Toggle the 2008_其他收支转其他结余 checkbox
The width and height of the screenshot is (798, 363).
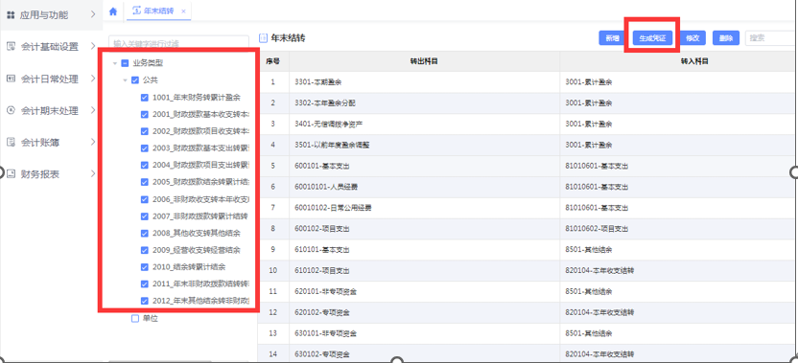click(145, 233)
